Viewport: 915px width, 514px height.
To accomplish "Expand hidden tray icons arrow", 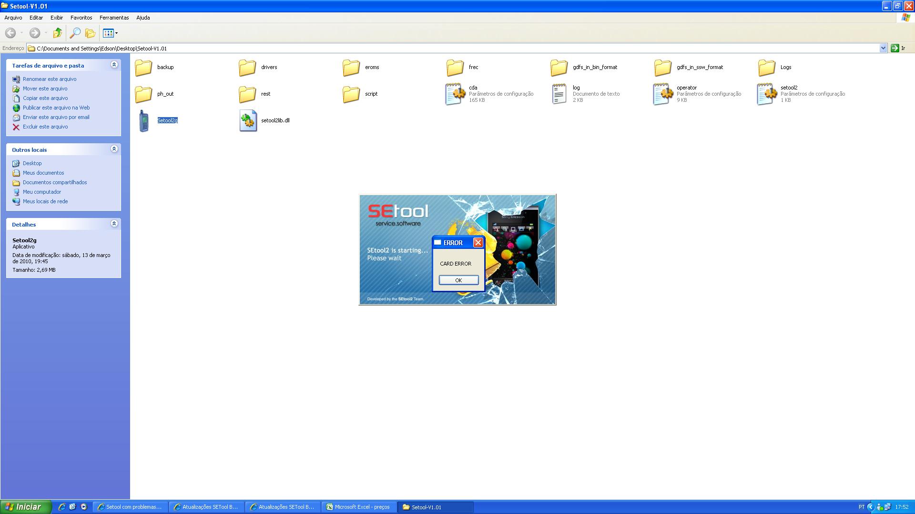I will point(871,507).
